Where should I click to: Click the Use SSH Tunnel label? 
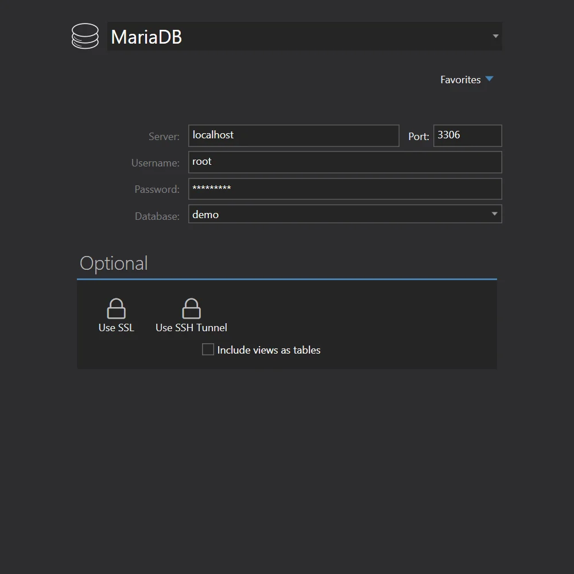pyautogui.click(x=191, y=328)
